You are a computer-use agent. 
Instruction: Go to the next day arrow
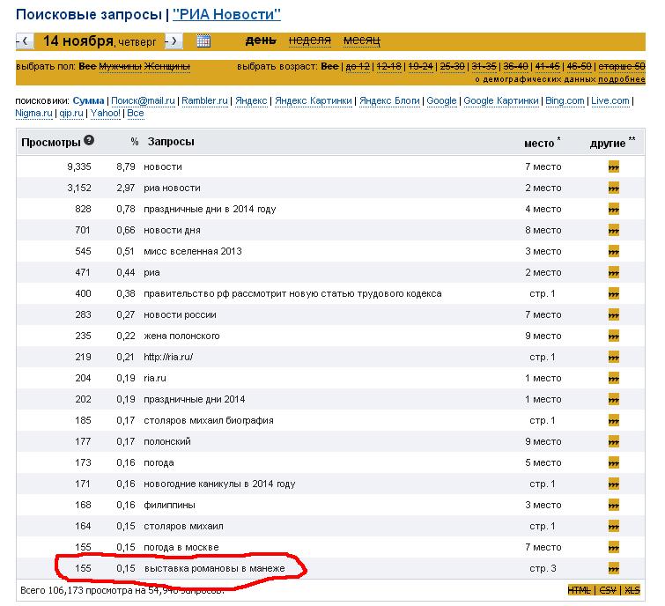click(x=174, y=41)
